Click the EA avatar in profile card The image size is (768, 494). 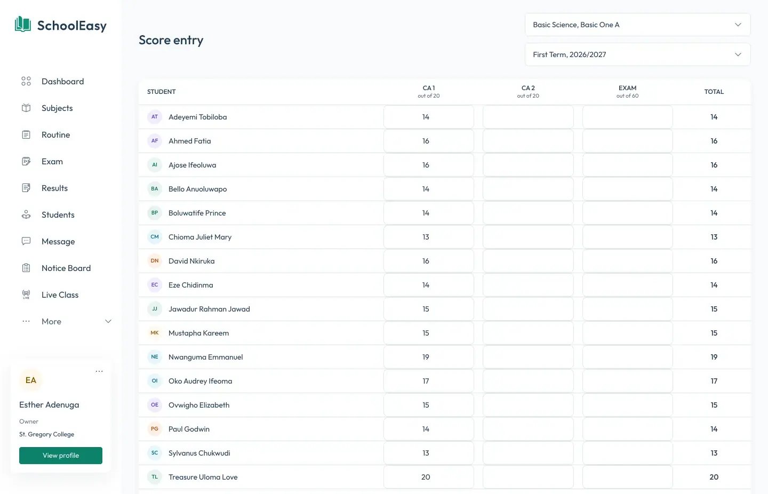pos(31,380)
